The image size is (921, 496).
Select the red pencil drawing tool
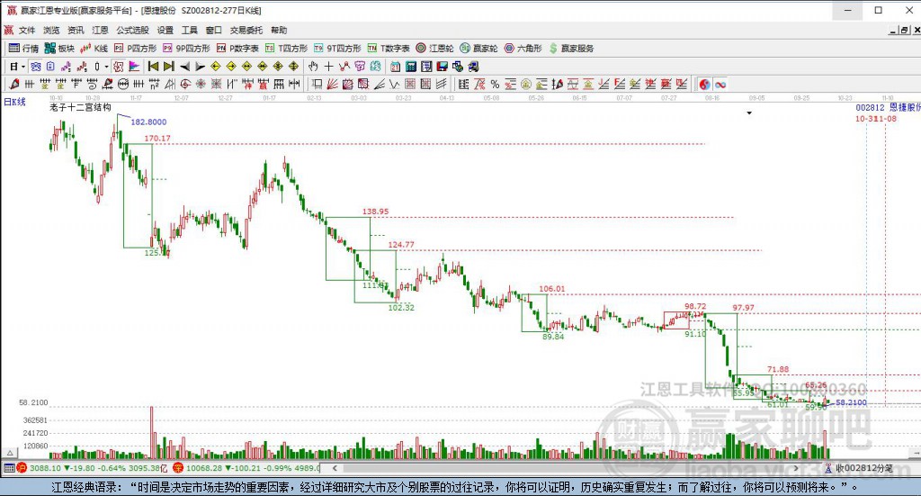click(x=14, y=84)
